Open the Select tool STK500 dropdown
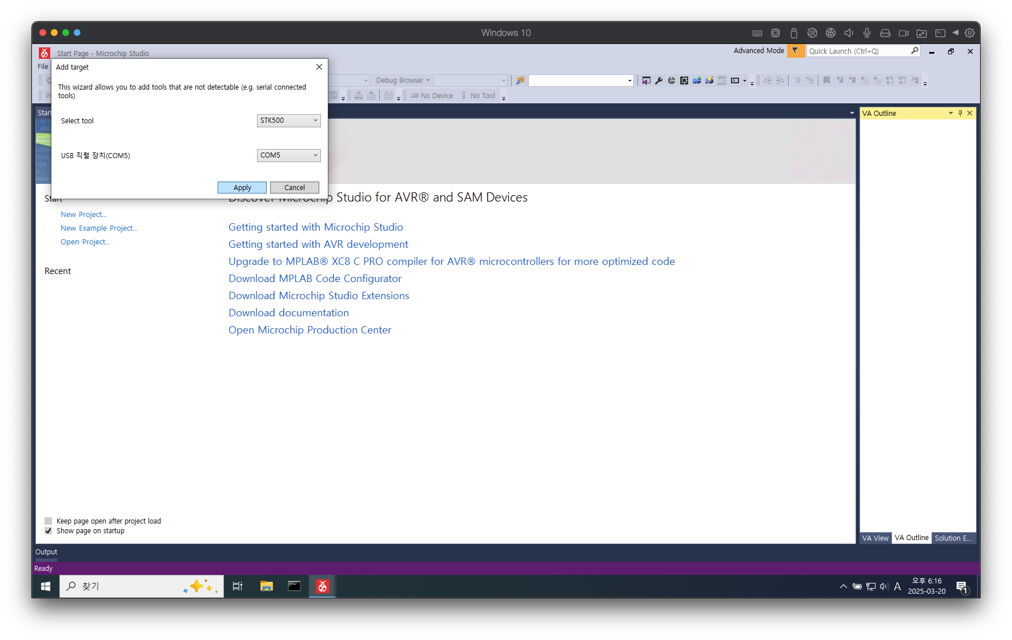 (288, 120)
